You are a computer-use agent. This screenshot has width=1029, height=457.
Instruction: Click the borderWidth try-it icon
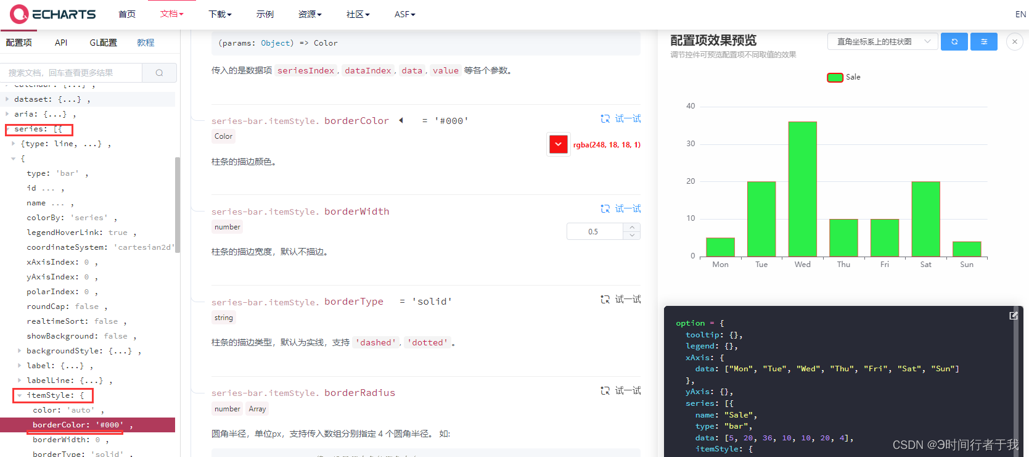[605, 208]
